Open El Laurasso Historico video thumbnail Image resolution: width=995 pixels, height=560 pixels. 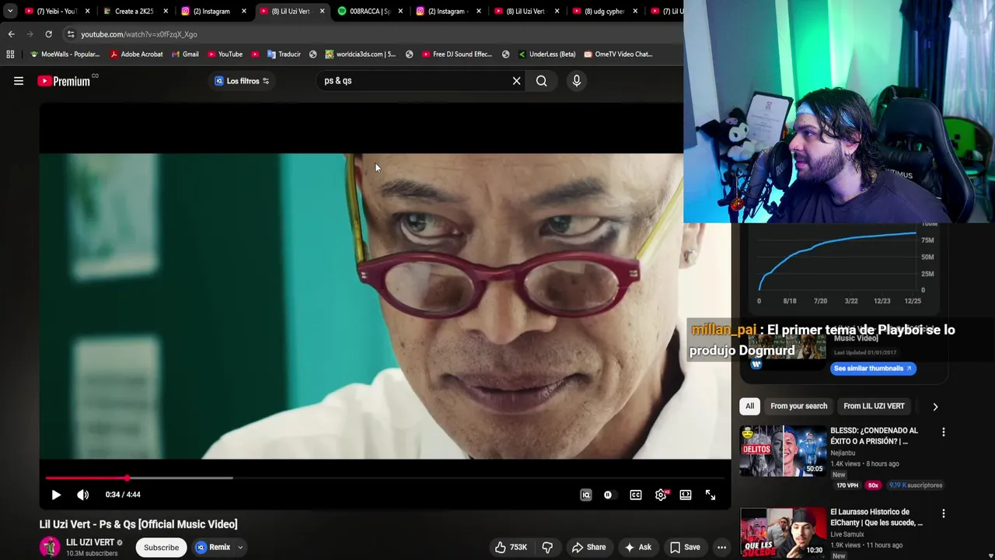(783, 533)
